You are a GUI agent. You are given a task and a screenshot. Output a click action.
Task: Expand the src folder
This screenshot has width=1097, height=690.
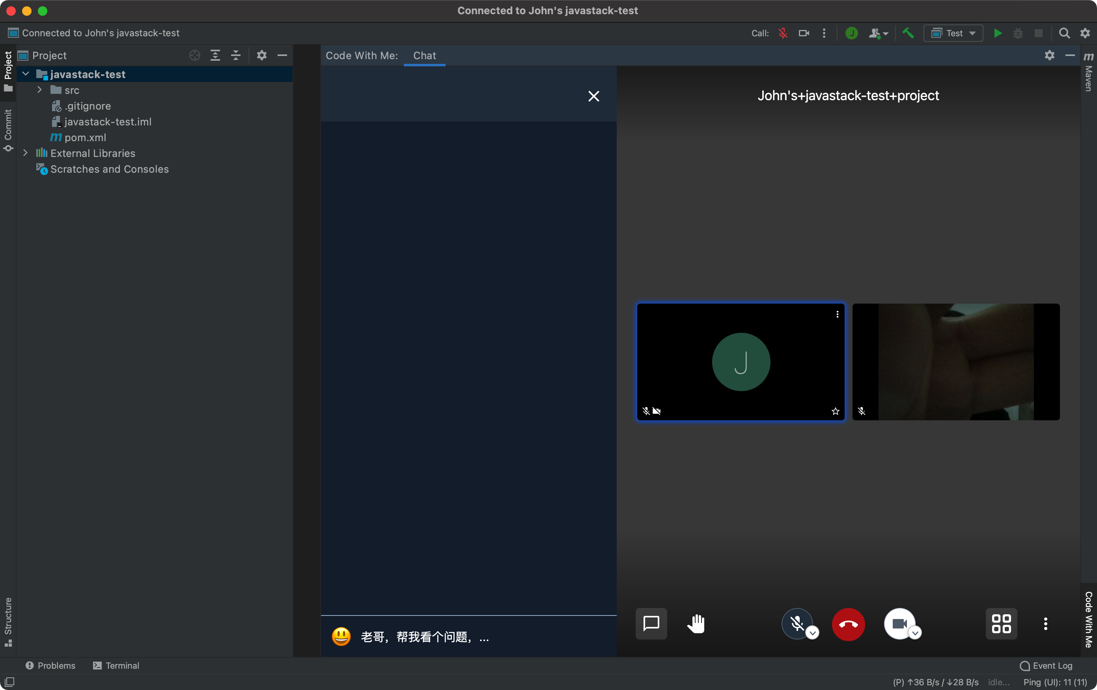(40, 90)
